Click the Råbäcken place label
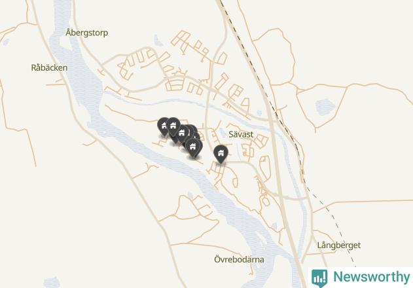 point(49,67)
